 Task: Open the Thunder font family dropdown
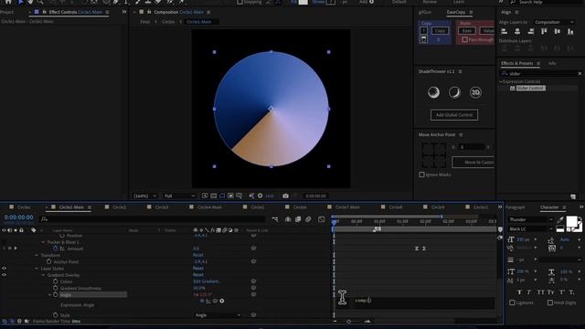[x=530, y=219]
